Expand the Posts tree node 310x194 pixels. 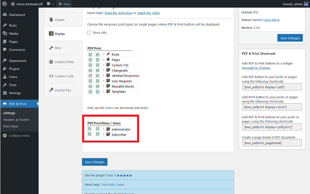(x=103, y=54)
